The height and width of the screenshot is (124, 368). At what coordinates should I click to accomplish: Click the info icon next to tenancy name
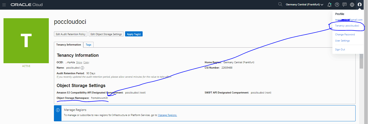(x=82, y=68)
